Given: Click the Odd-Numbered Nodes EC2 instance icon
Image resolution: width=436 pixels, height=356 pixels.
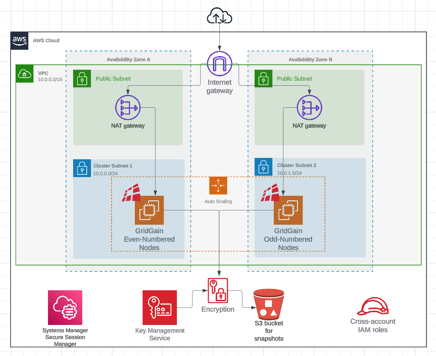Looking at the screenshot, I should (288, 210).
